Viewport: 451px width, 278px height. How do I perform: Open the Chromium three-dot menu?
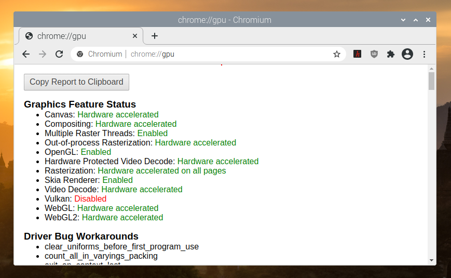click(424, 54)
